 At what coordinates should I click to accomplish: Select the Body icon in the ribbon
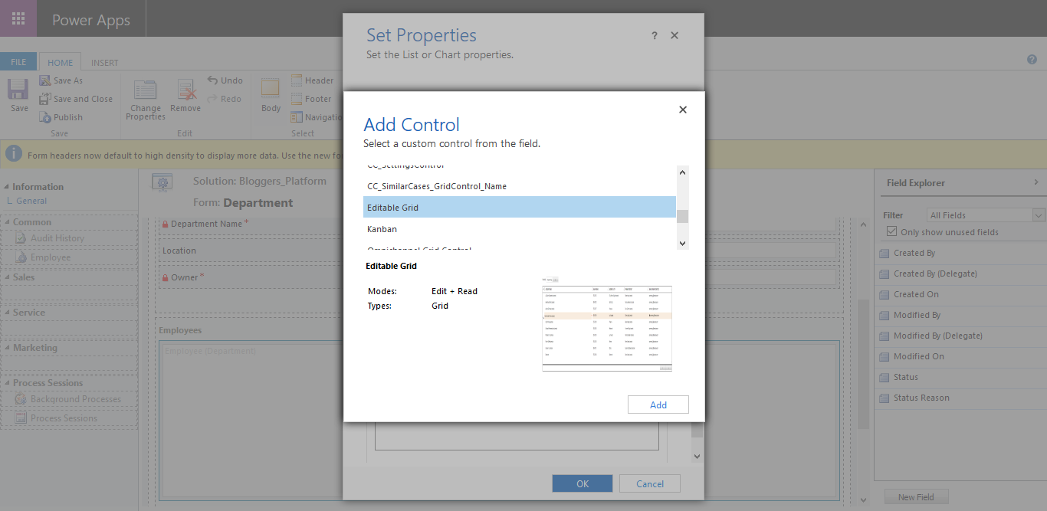click(x=271, y=87)
